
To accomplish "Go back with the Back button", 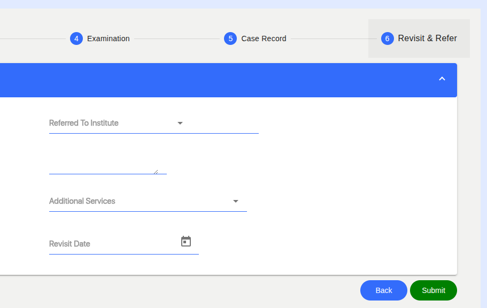I will [384, 290].
